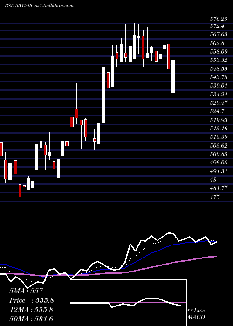Click the 477 price axis label

pyautogui.click(x=214, y=197)
